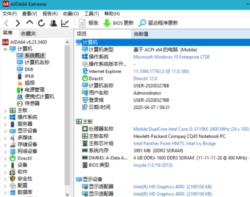Expand the 主板 tree node

click(x=5, y=111)
